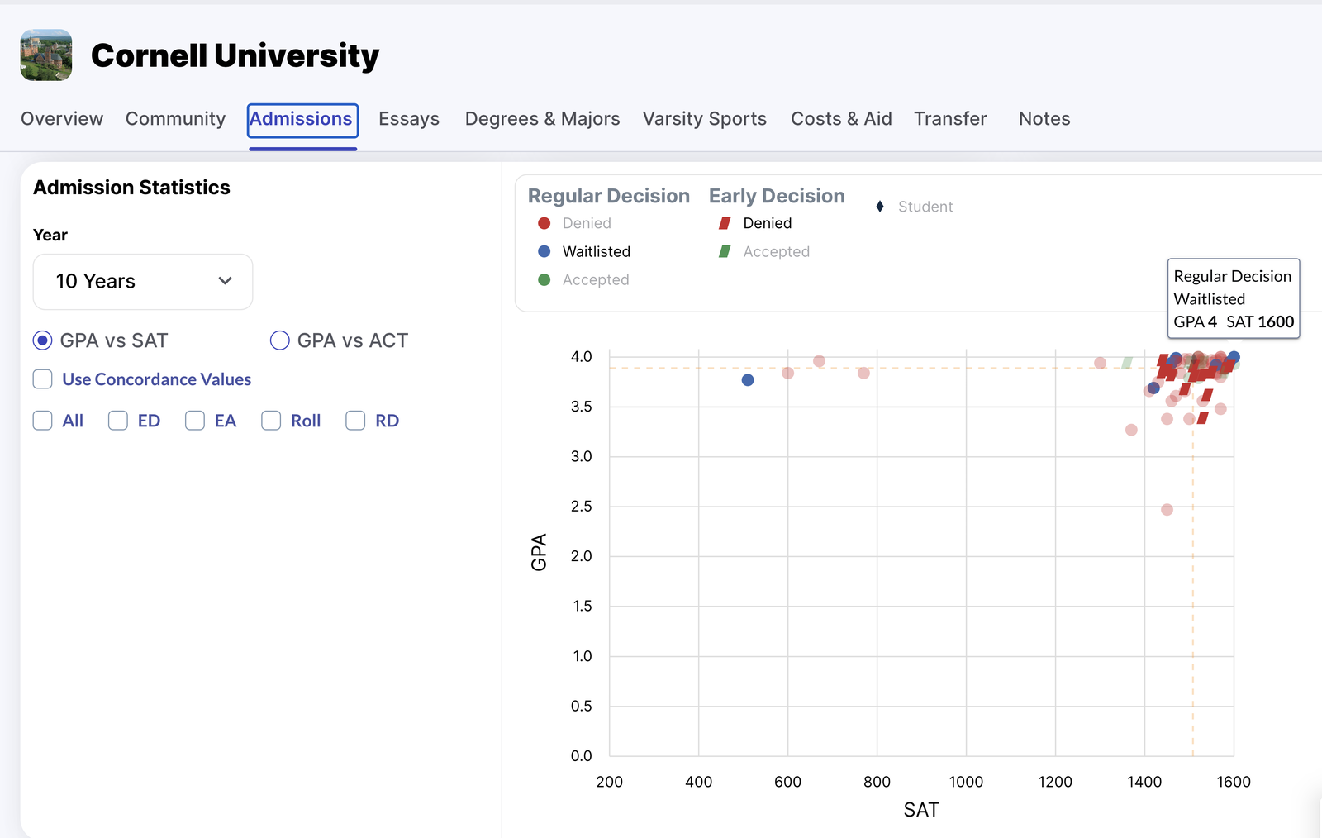Screen dimensions: 1322x838
Task: Toggle Early Decision Accepted green legend marker
Action: click(x=725, y=251)
